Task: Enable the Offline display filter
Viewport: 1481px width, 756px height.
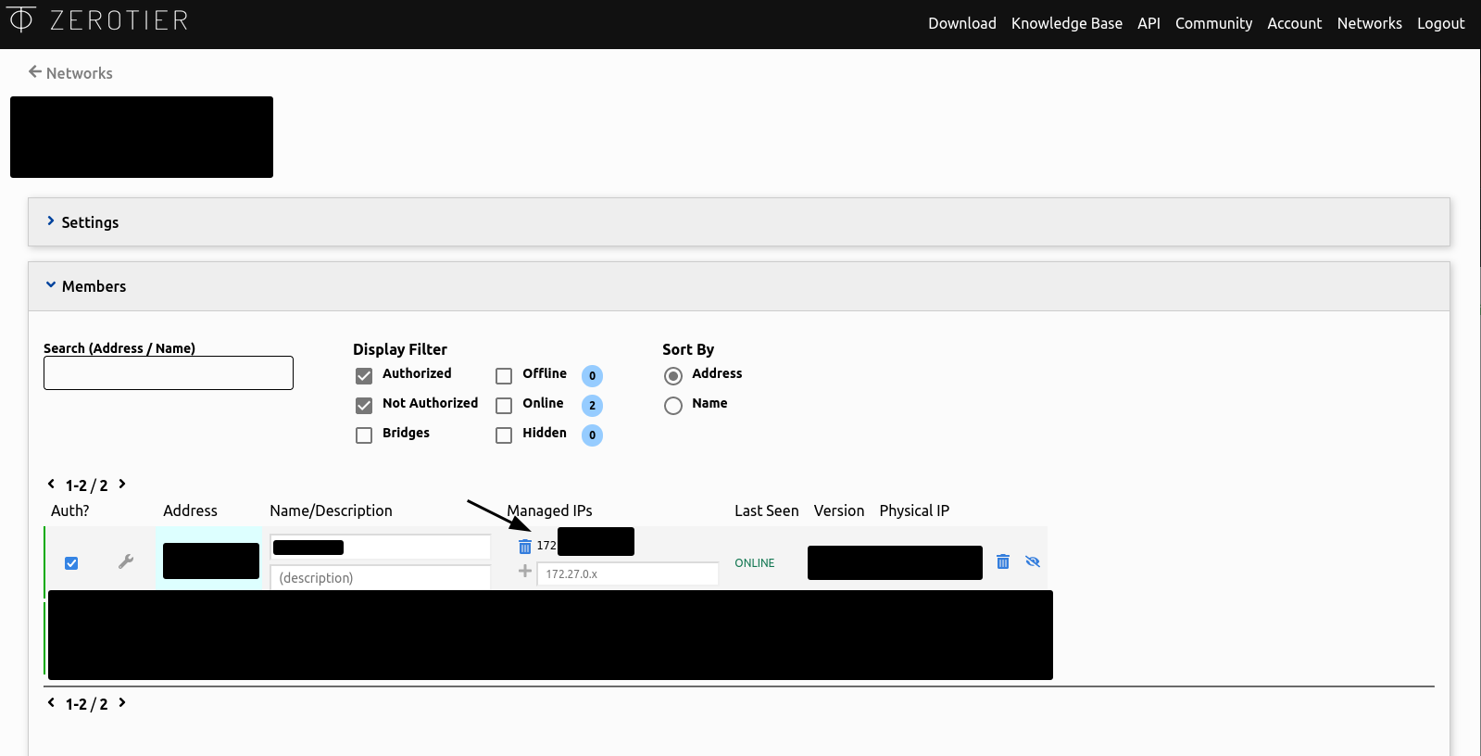Action: (504, 375)
